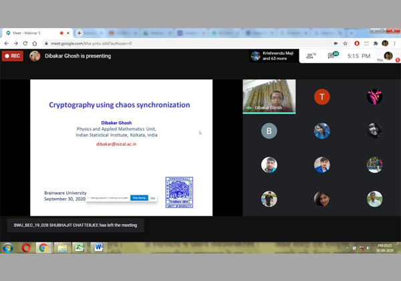Select the gray B participant avatar
Image resolution: width=401 pixels, height=281 pixels.
pyautogui.click(x=269, y=130)
